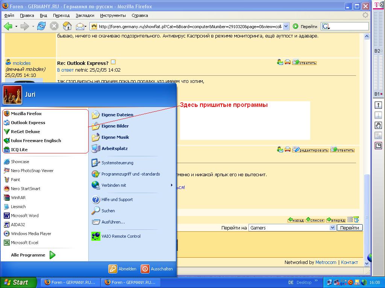This screenshot has width=385, height=288.
Task: Open the Закладки menu
Action: 85,15
